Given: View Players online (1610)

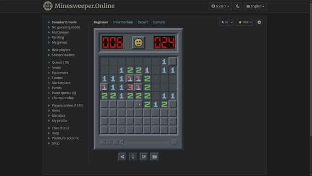Looking at the screenshot, I should [x=67, y=105].
